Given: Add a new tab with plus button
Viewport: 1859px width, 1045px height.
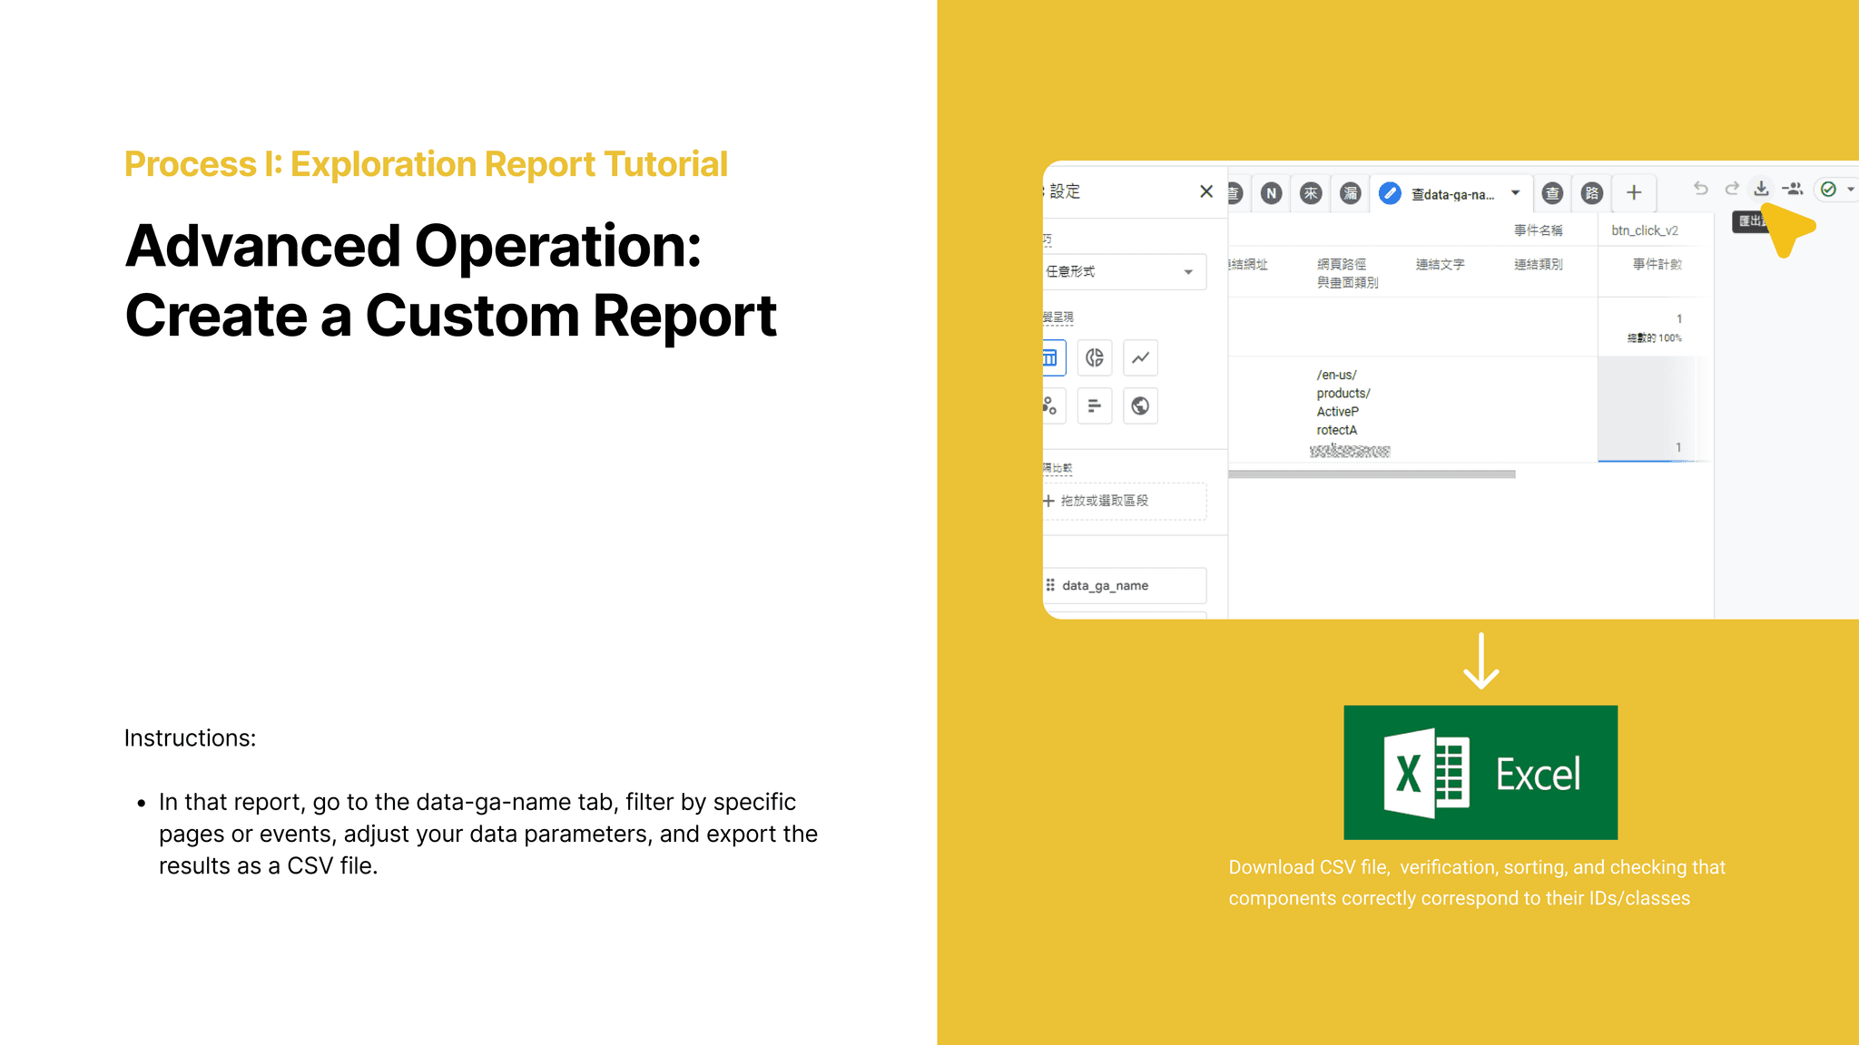Looking at the screenshot, I should point(1634,192).
